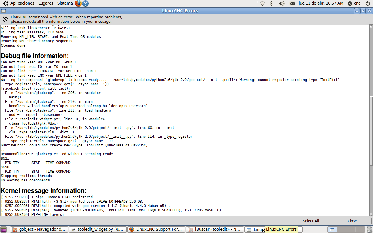
Task: Click the 'Debug file information:' heading
Action: [x=35, y=56]
